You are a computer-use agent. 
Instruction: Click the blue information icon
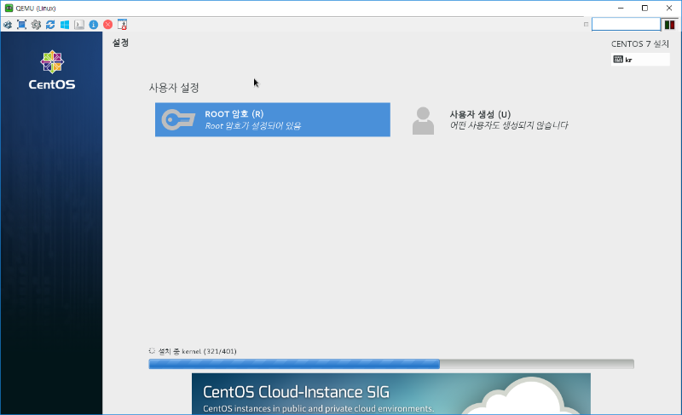click(94, 25)
